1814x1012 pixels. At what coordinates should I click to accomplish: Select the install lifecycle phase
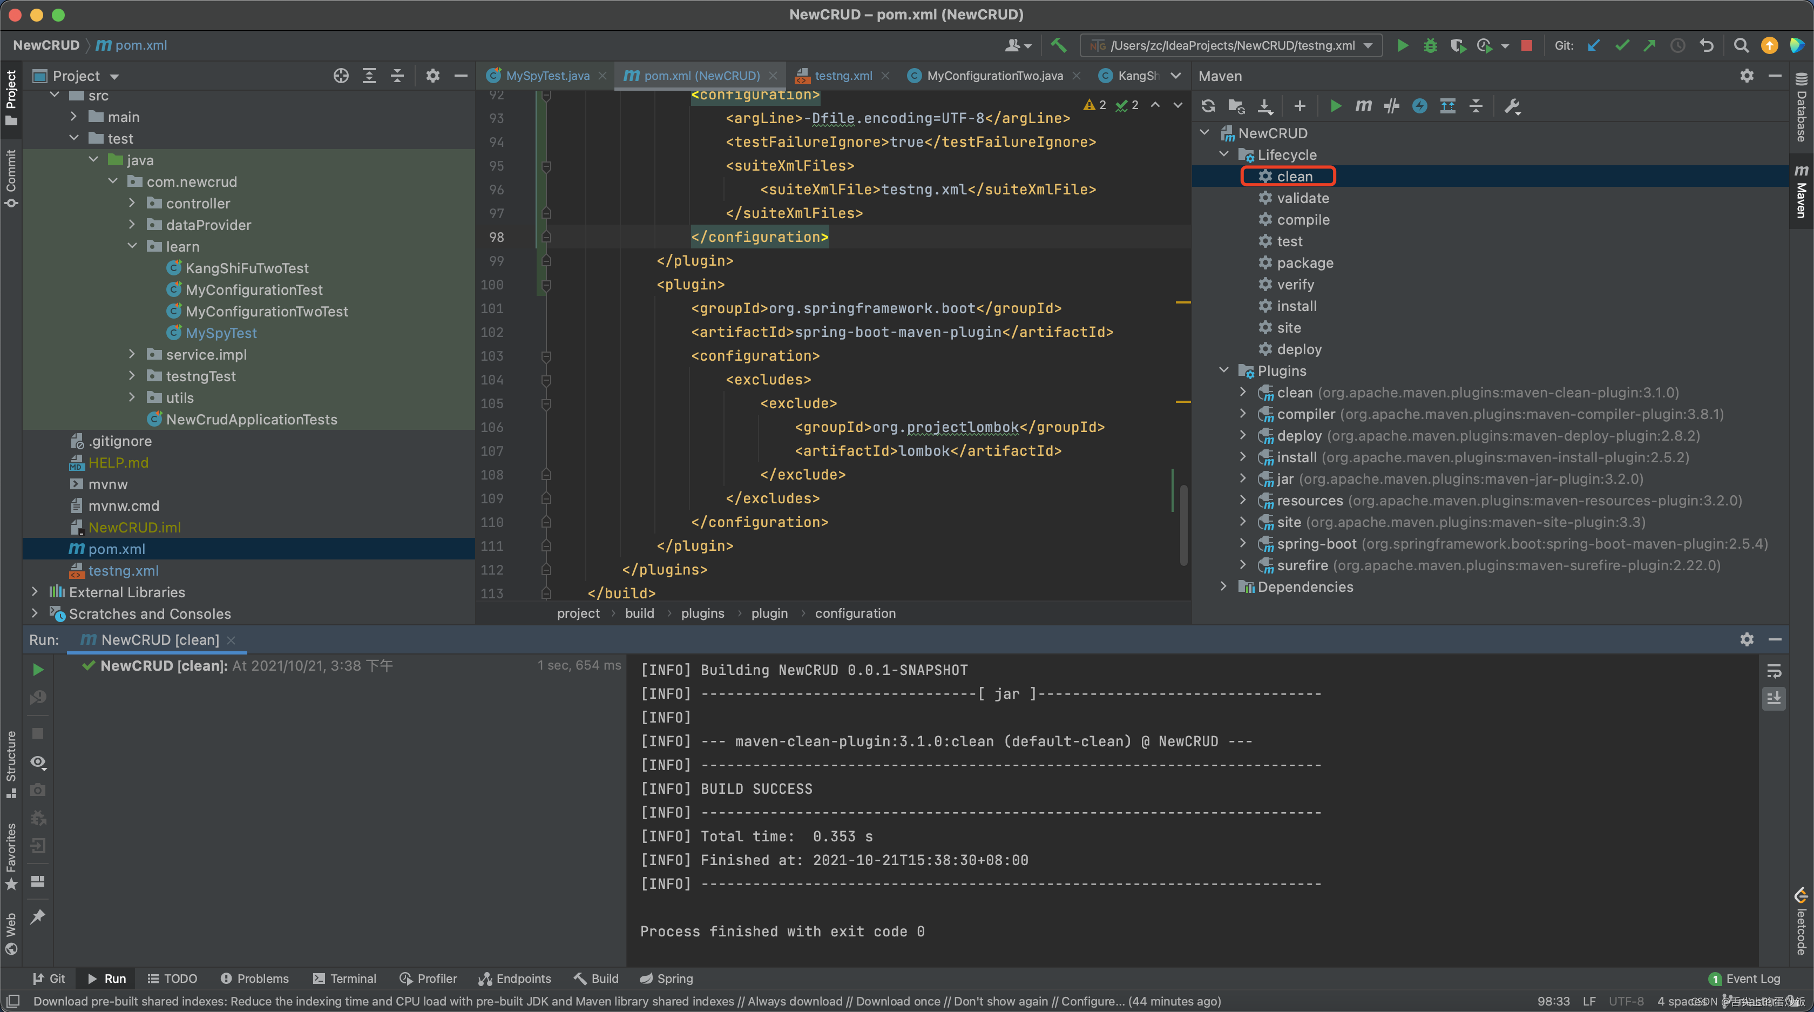tap(1296, 306)
